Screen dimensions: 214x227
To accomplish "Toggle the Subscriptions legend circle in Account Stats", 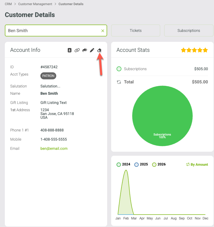I will click(119, 69).
